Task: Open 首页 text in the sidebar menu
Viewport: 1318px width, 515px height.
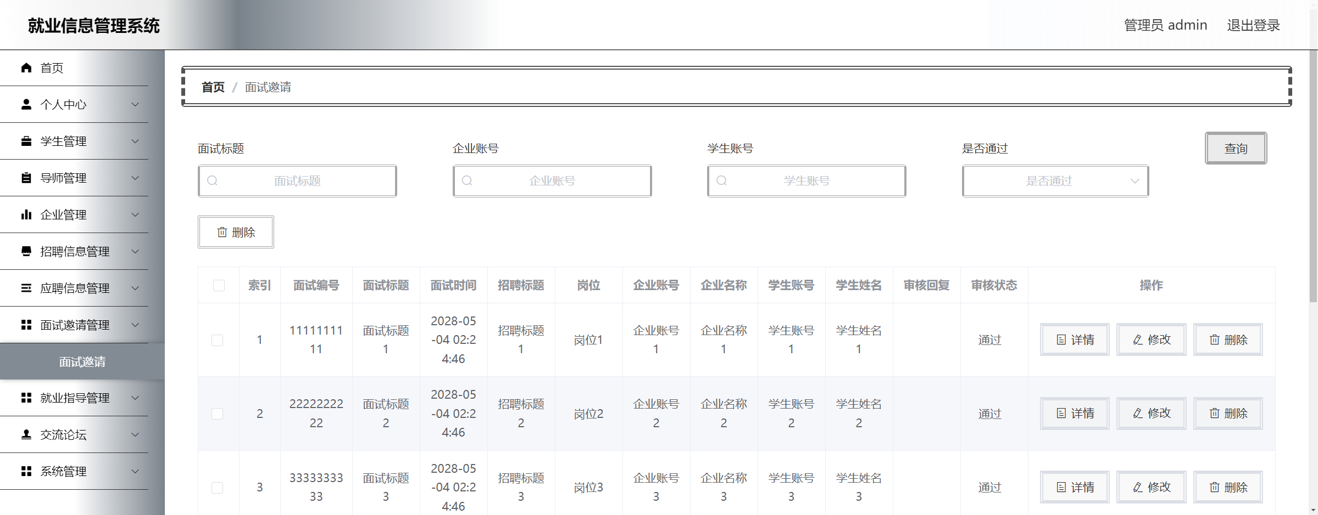Action: click(x=52, y=68)
